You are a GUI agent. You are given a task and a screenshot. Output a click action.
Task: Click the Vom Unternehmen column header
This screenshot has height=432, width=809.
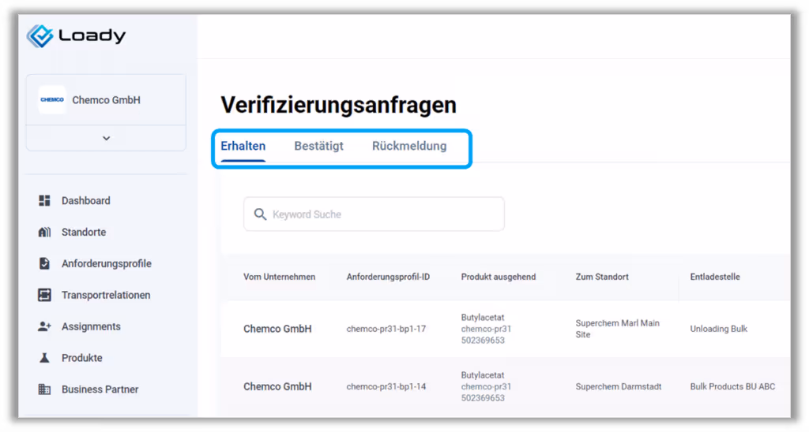pos(279,277)
